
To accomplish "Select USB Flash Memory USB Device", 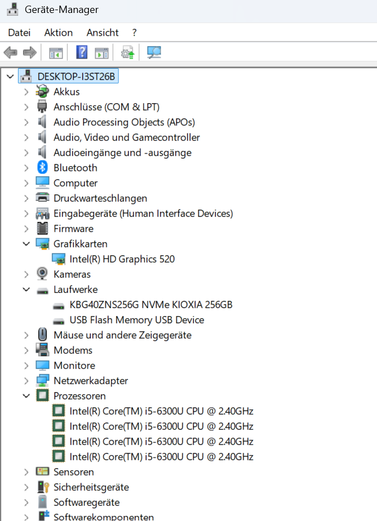I will coord(136,320).
